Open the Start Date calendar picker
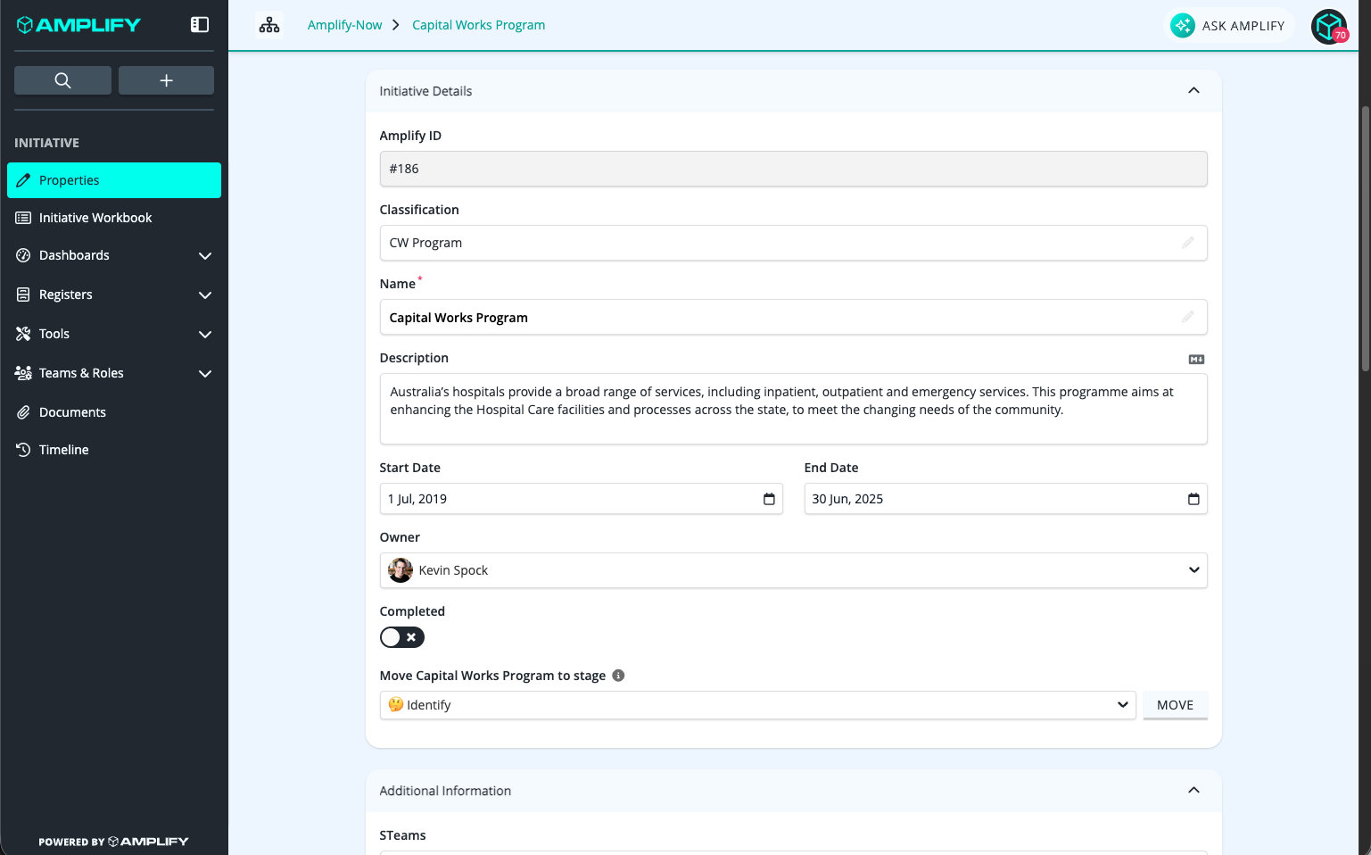Image resolution: width=1371 pixels, height=855 pixels. (769, 499)
